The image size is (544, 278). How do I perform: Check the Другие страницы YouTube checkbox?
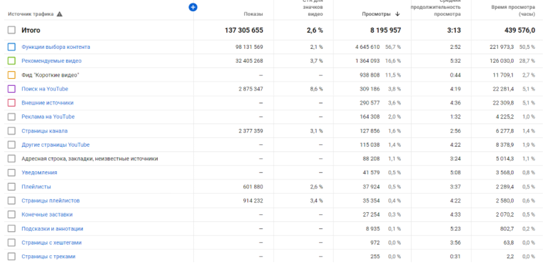click(11, 145)
